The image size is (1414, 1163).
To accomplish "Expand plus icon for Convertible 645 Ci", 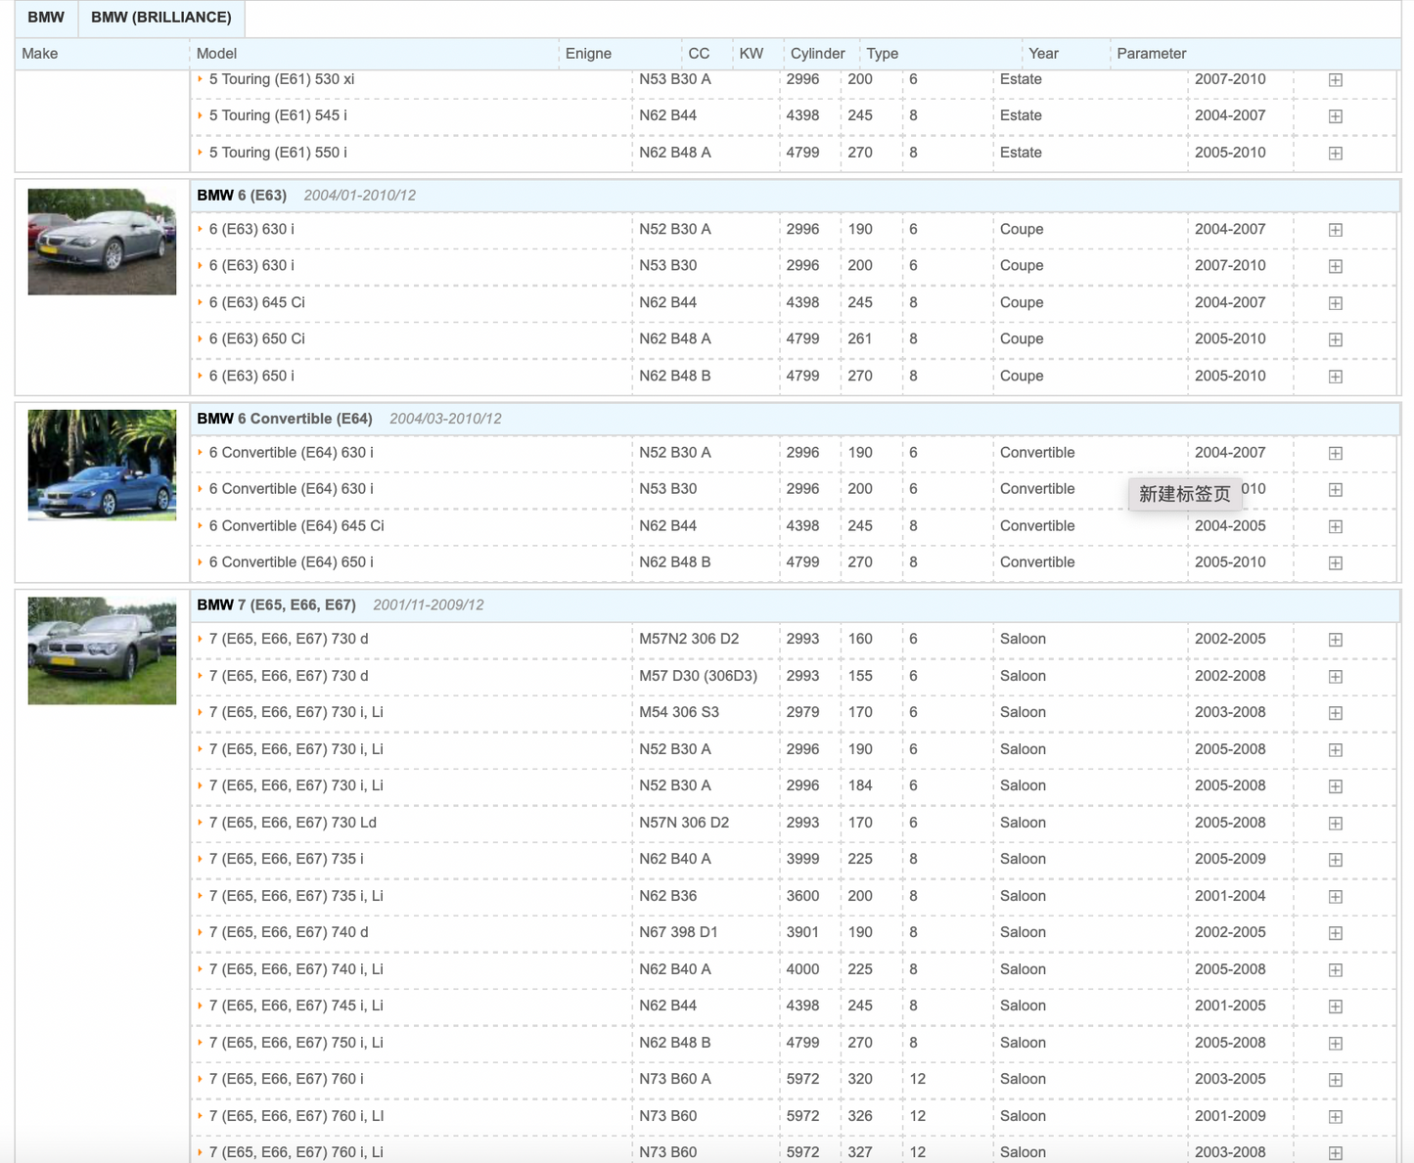I will [1335, 526].
